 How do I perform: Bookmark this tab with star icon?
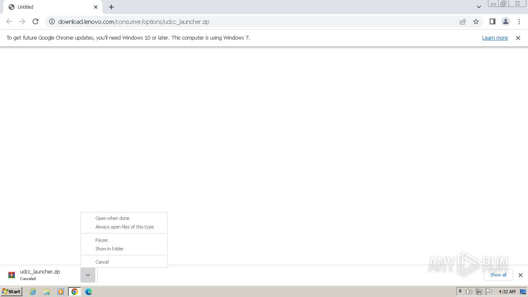476,21
